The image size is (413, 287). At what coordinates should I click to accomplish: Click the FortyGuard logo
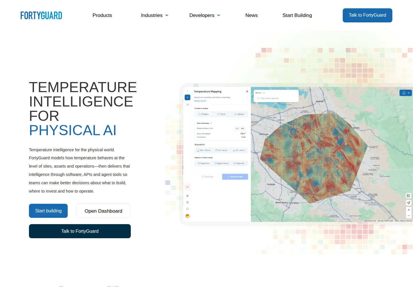pos(41,15)
